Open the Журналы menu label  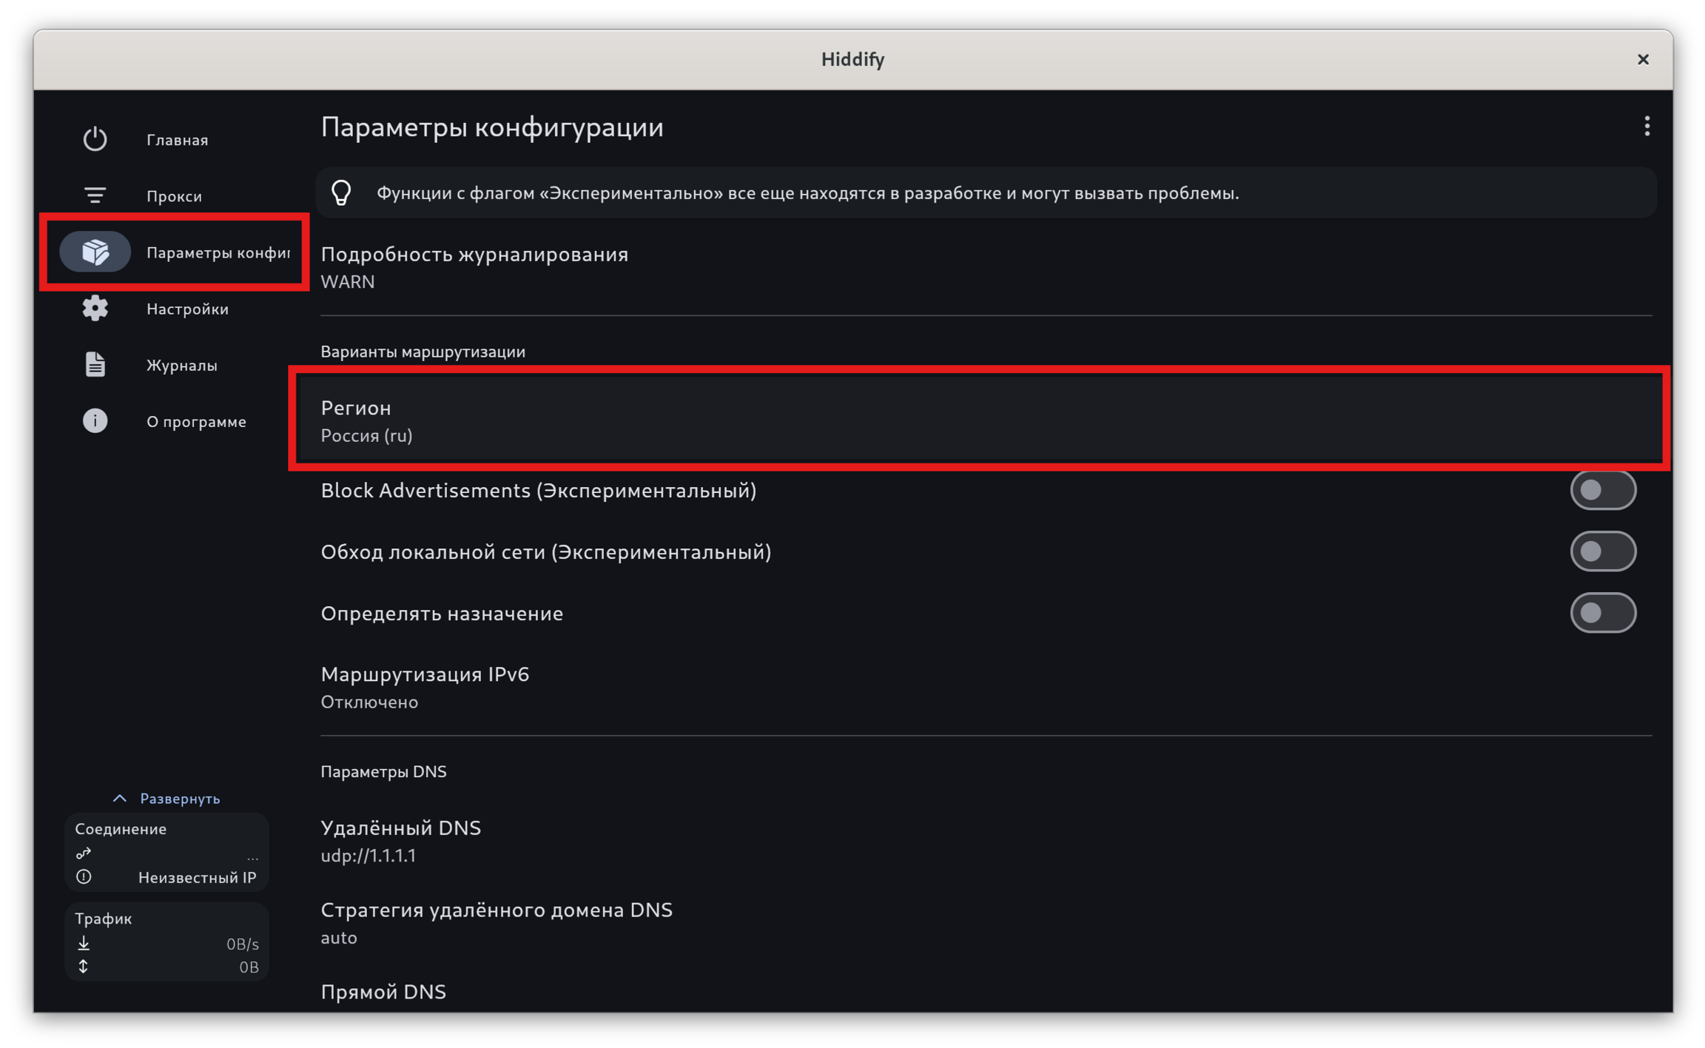tap(182, 366)
